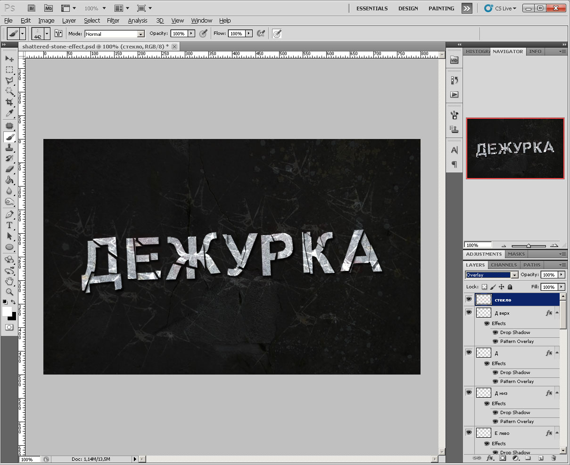This screenshot has height=465, width=570.
Task: Hide the стекло layer
Action: click(x=469, y=299)
